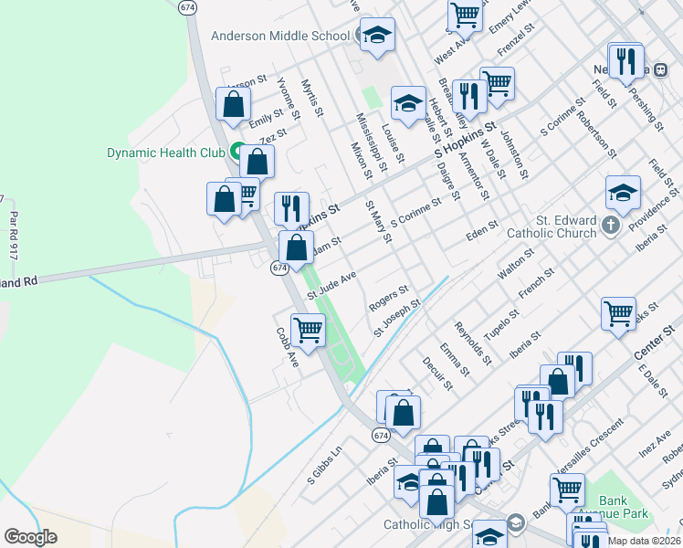The image size is (683, 548).
Task: Open the grocery cart marker by Bank Avenue Park
Action: click(x=567, y=491)
